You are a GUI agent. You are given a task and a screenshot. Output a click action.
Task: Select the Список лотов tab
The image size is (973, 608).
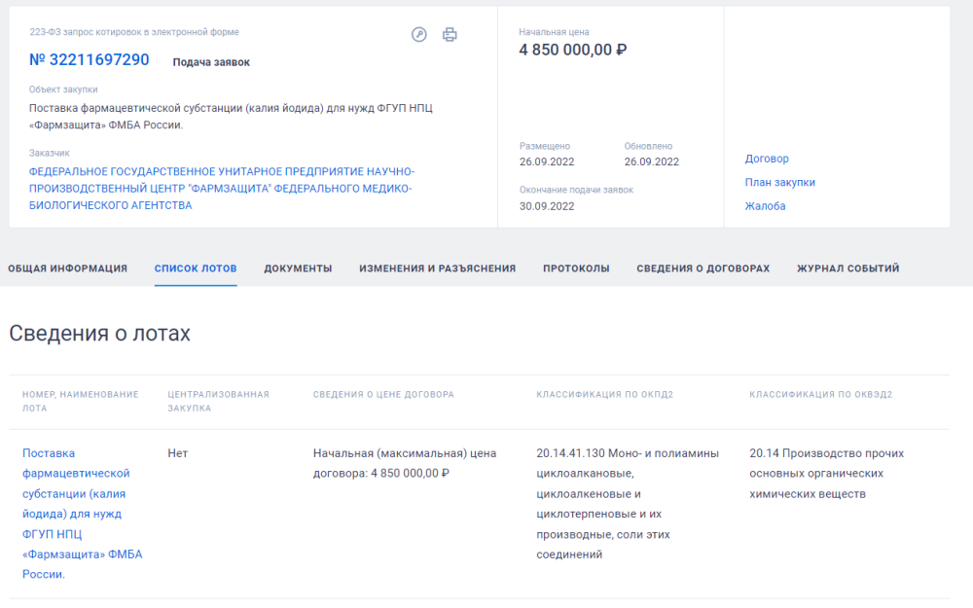pyautogui.click(x=196, y=268)
